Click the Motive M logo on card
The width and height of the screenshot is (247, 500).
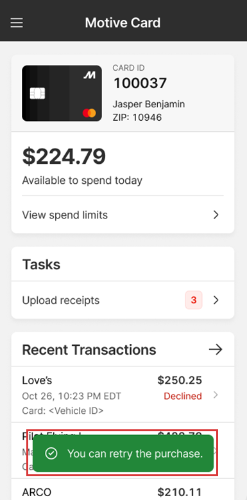tap(89, 75)
